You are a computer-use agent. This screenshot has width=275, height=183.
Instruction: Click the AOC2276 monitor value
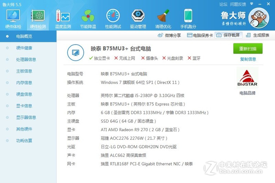tap(134, 138)
